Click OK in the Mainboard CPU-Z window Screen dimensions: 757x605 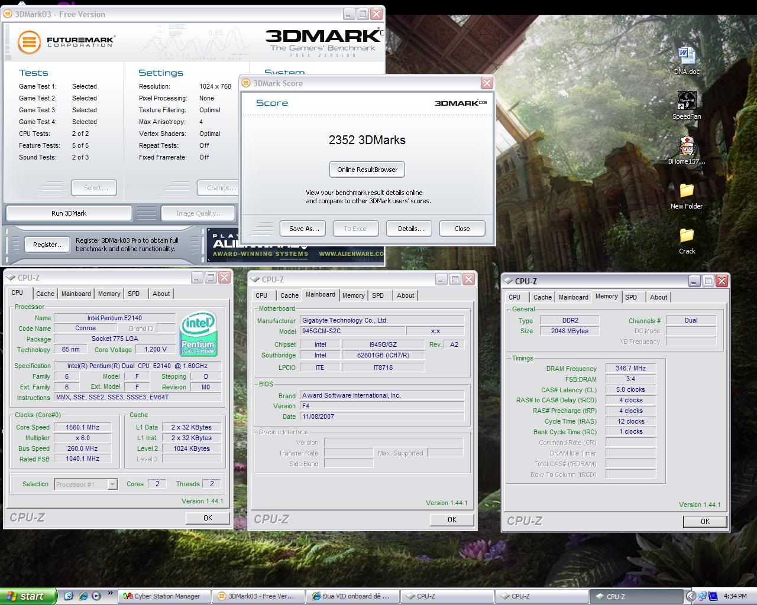[452, 519]
